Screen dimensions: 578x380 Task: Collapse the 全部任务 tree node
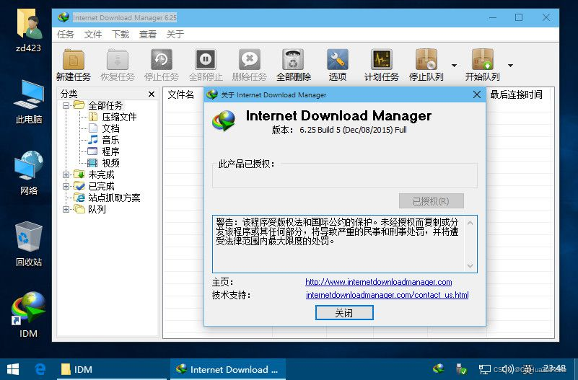[66, 106]
